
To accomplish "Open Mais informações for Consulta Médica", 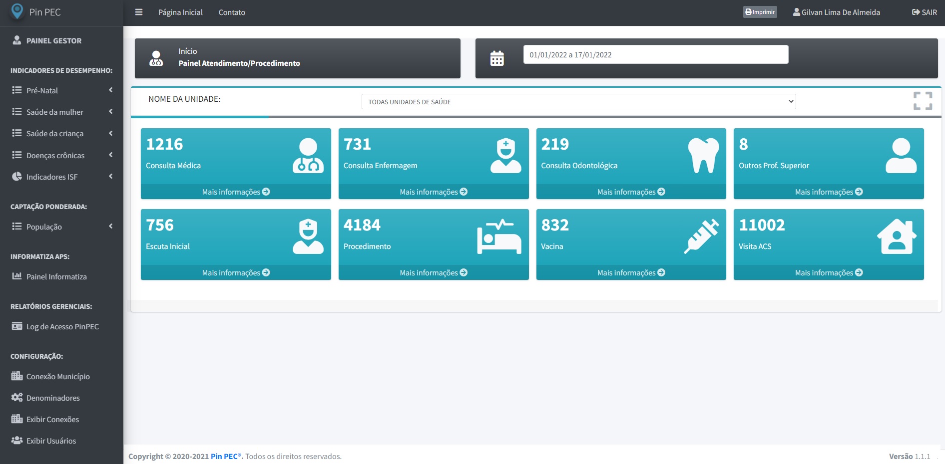I will (236, 192).
